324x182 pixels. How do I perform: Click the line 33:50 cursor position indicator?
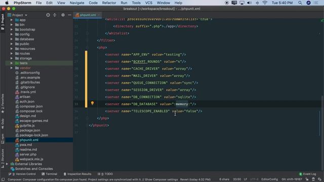coord(237,179)
